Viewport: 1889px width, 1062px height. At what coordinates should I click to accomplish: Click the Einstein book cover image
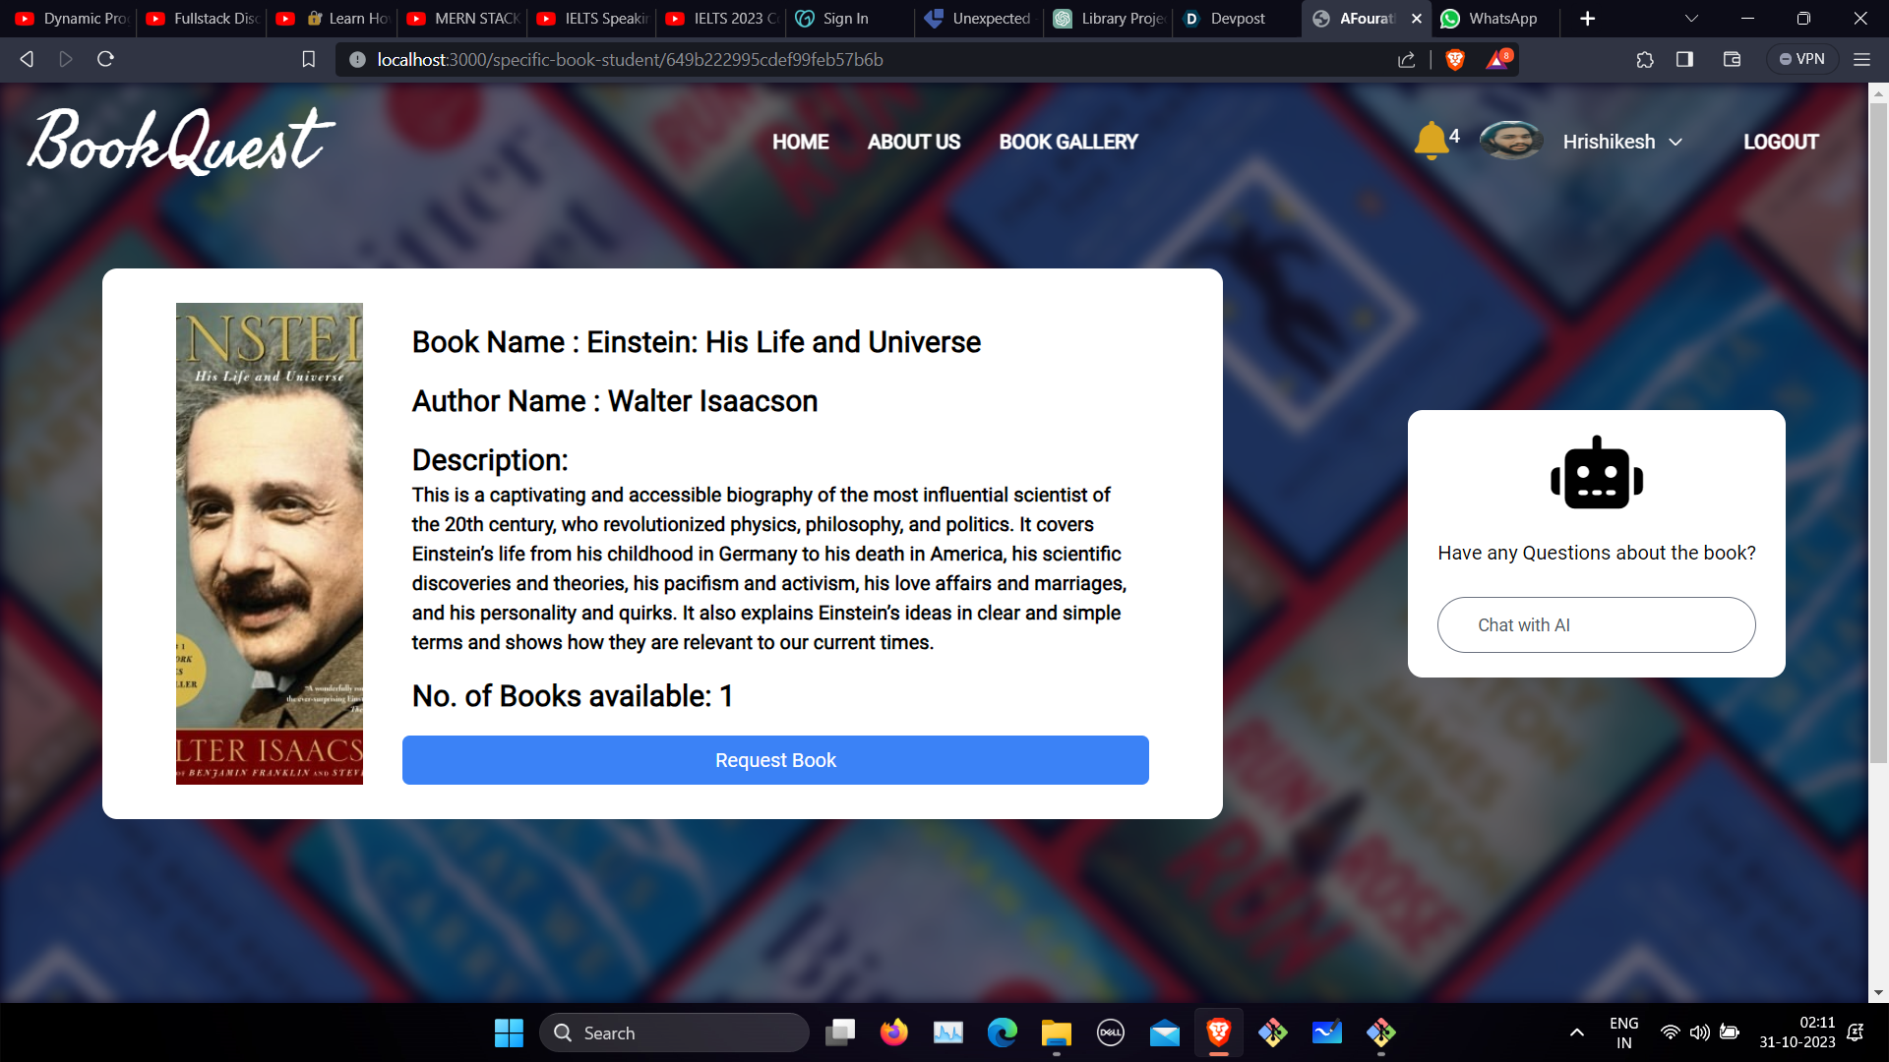[270, 544]
